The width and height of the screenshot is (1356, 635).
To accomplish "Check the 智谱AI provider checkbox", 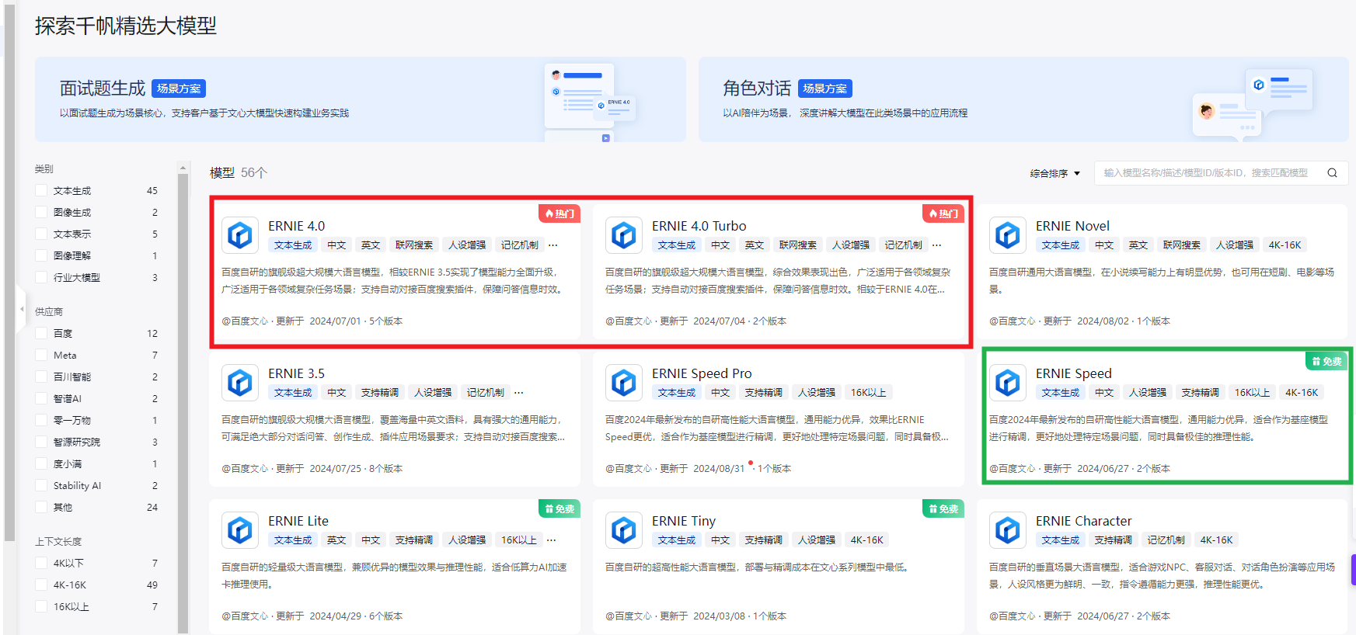I will pos(41,398).
